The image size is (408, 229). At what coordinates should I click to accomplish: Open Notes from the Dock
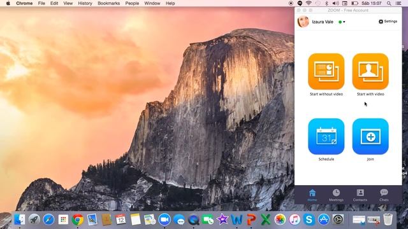(x=135, y=219)
